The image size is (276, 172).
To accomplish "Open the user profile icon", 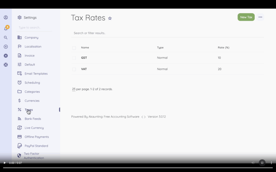I will pyautogui.click(x=6, y=17).
